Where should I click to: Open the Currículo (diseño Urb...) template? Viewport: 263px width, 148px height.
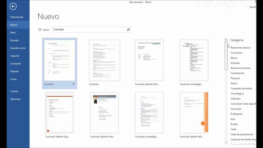[149, 60]
